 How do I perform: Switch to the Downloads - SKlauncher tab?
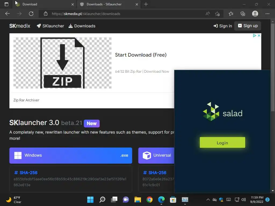(x=109, y=4)
